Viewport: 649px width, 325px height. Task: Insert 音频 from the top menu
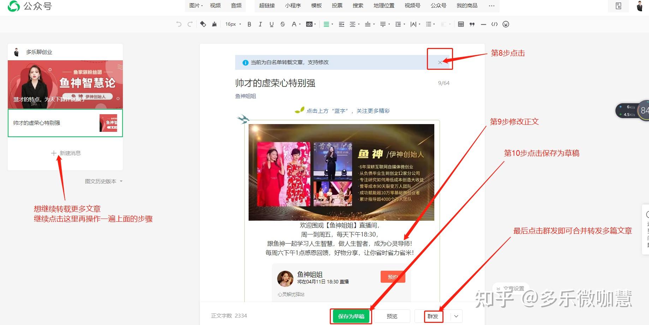[x=236, y=6]
